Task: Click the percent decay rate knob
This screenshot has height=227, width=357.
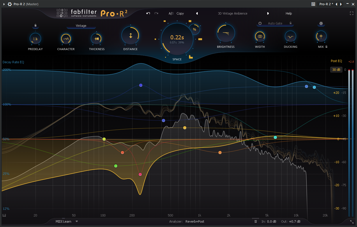Action: 195,29
